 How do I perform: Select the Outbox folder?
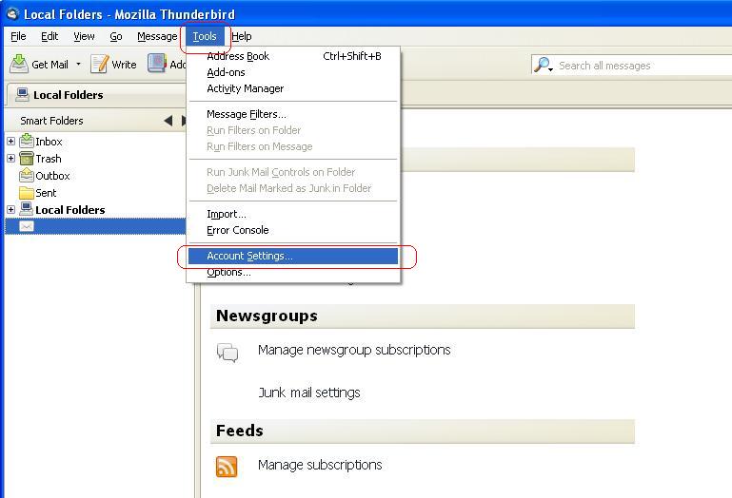coord(52,176)
